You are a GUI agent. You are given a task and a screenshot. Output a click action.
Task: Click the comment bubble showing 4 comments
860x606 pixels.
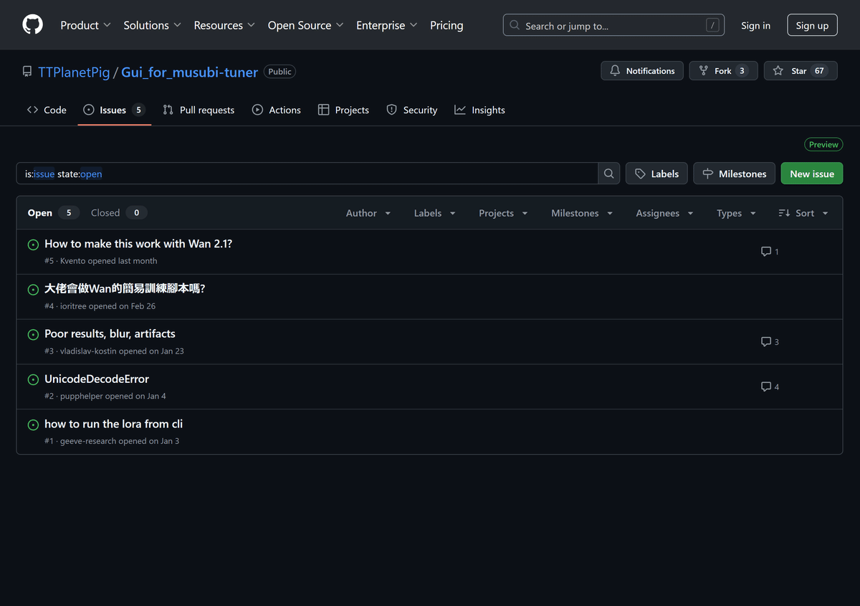pyautogui.click(x=765, y=387)
